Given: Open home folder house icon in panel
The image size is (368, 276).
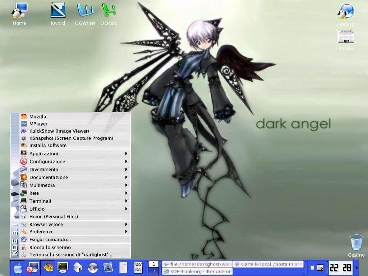Looking at the screenshot, I should [x=78, y=268].
